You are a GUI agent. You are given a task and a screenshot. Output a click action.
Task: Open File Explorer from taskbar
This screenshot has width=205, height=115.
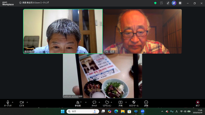(123, 111)
